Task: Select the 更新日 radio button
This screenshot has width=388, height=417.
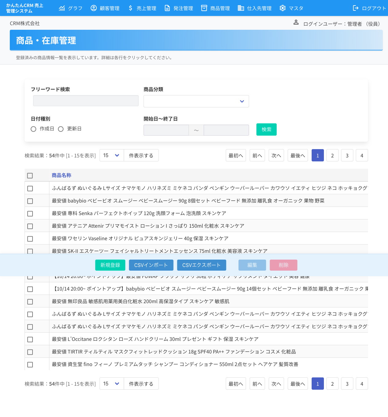Action: pyautogui.click(x=61, y=129)
